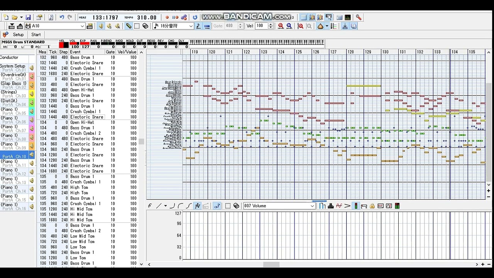Open the arrow dropdown beside the open-folder icon
The height and width of the screenshot is (278, 494).
[x=21, y=17]
